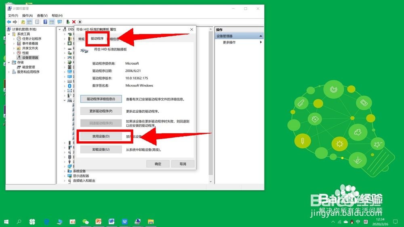Click the device list scroll-up arrow
This screenshot has height=227, width=404.
pyautogui.click(x=210, y=29)
